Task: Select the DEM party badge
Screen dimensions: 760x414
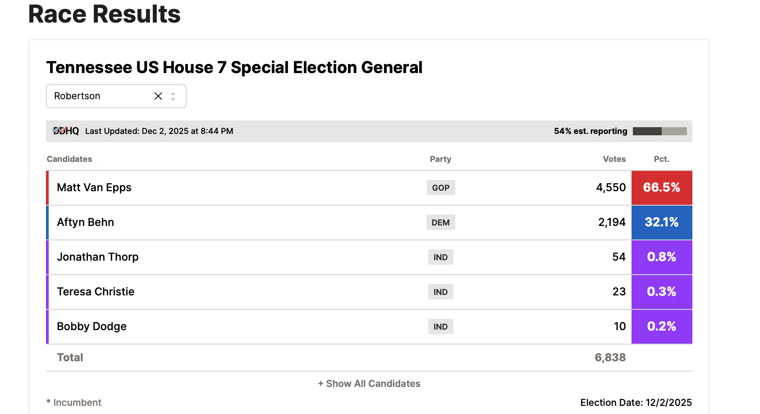Action: pos(440,223)
